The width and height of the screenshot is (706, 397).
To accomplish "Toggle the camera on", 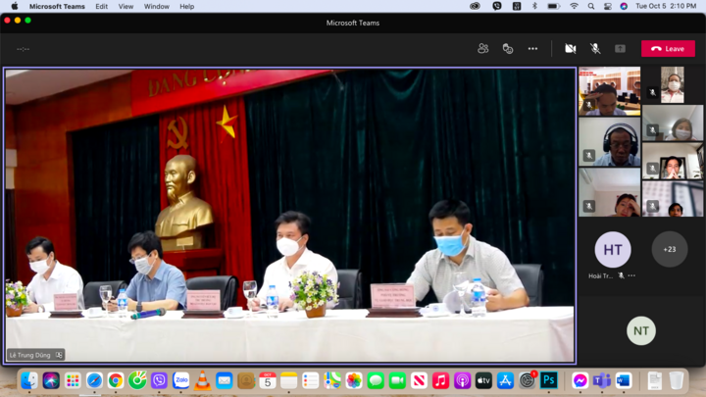I will 571,49.
